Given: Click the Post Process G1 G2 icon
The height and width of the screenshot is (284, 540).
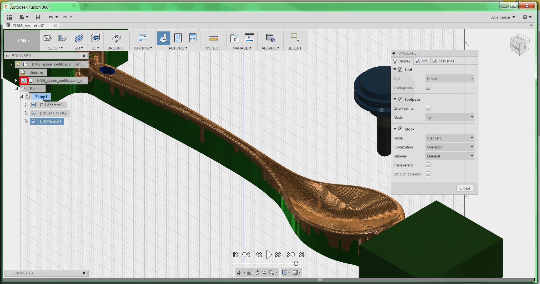Looking at the screenshot, I should [178, 38].
